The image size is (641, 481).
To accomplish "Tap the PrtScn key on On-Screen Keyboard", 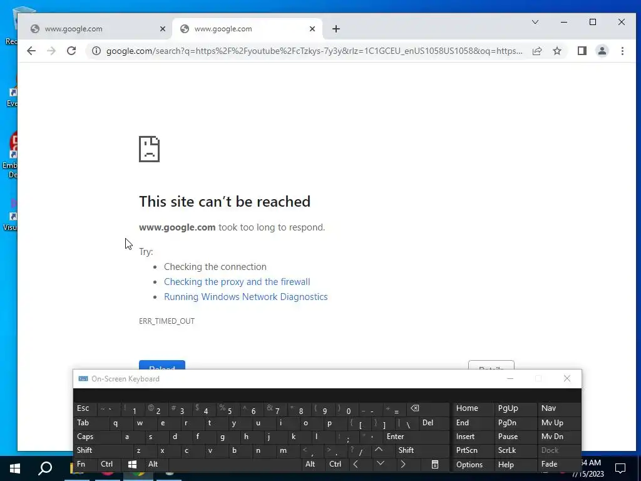I will coord(473,450).
